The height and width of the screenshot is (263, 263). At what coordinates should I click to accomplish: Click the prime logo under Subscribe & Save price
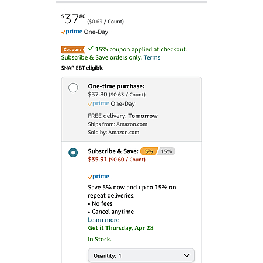tap(99, 177)
